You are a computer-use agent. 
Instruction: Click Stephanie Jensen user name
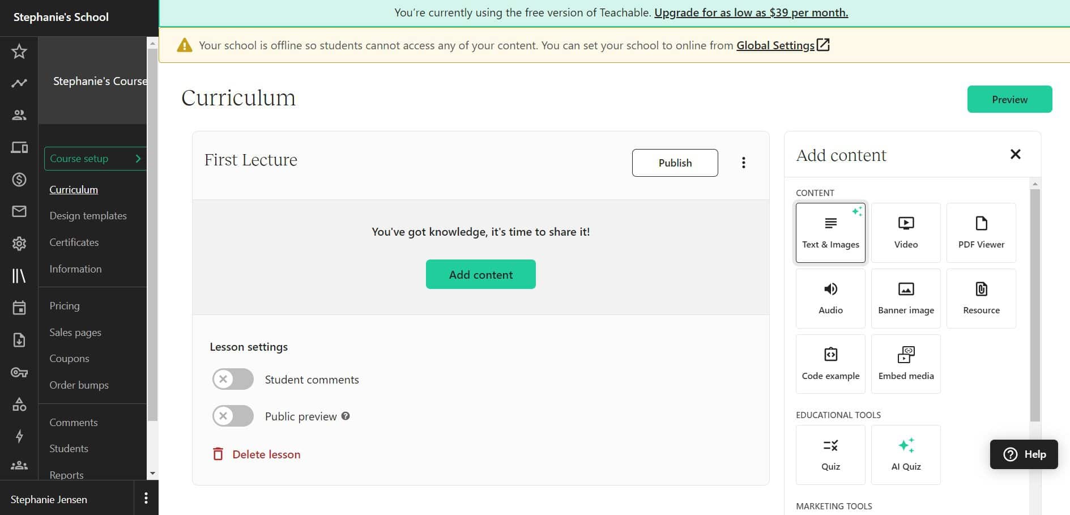[49, 500]
